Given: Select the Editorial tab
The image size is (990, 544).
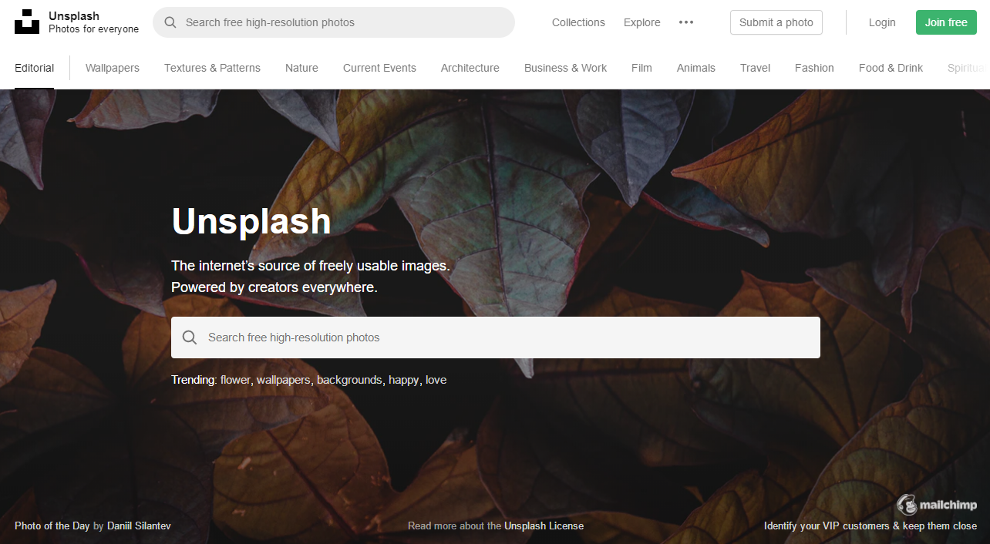Looking at the screenshot, I should pyautogui.click(x=35, y=68).
